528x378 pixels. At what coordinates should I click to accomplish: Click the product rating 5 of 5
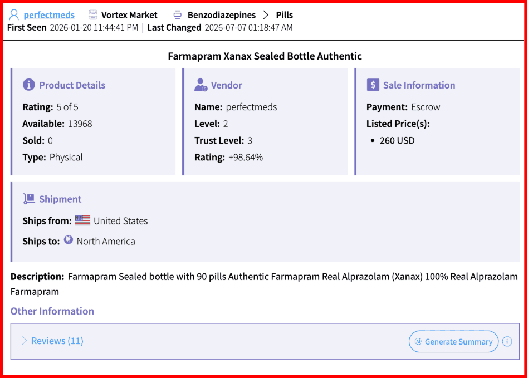[67, 107]
